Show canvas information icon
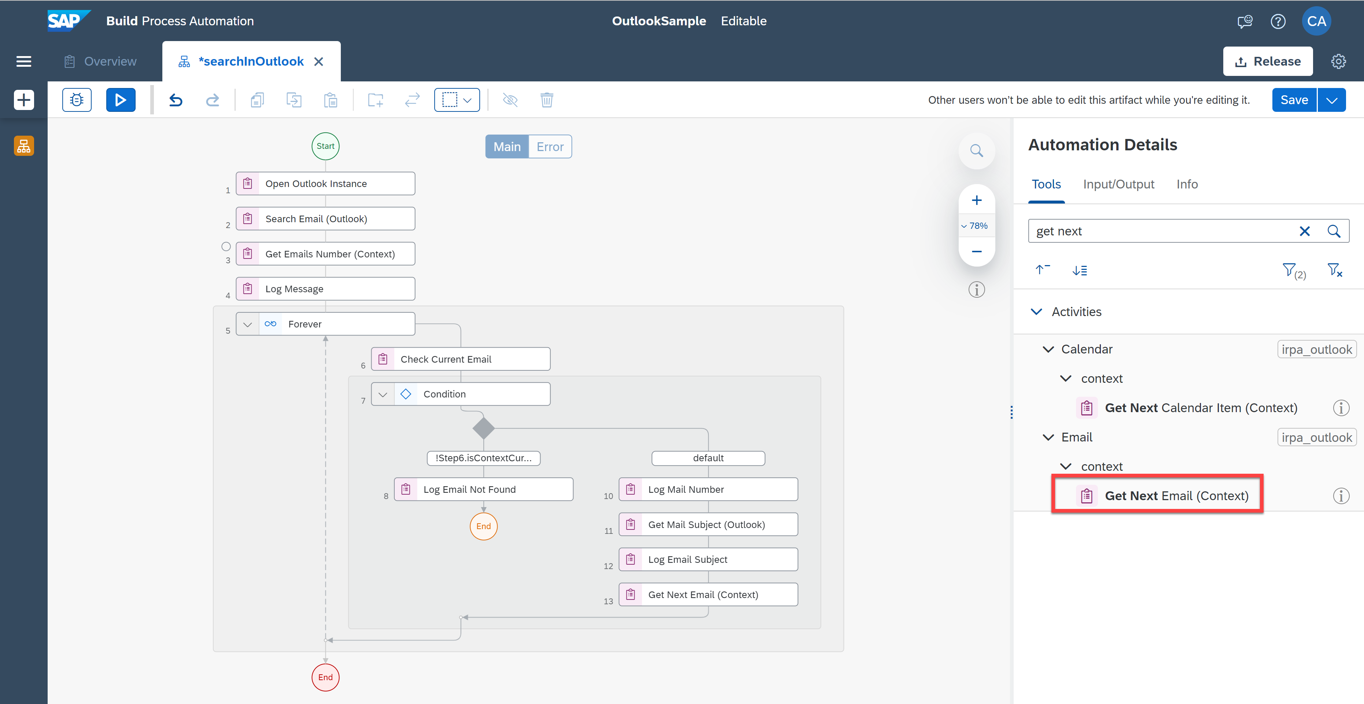The width and height of the screenshot is (1364, 704). point(976,290)
